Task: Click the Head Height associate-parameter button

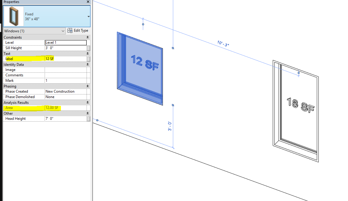Action: (x=89, y=119)
